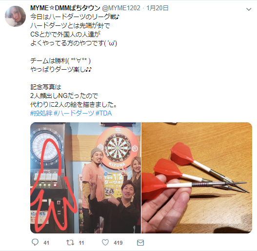Click the 1月20日 tweet date
This screenshot has height=251, width=257.
coord(158,8)
